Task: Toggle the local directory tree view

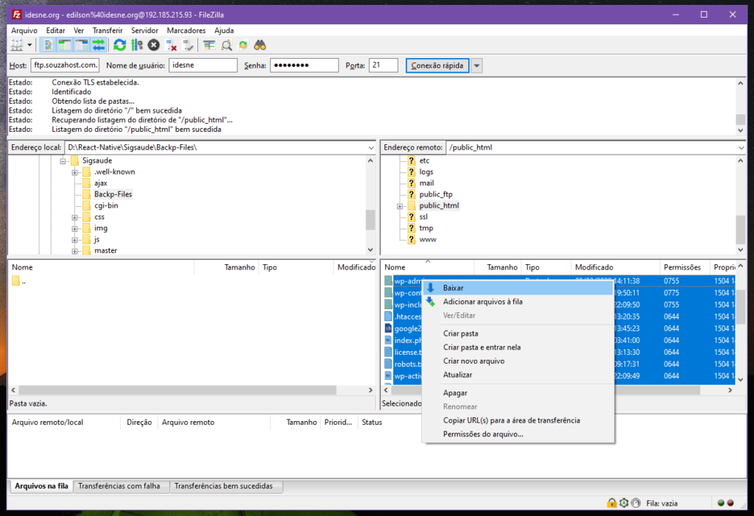Action: (x=65, y=45)
